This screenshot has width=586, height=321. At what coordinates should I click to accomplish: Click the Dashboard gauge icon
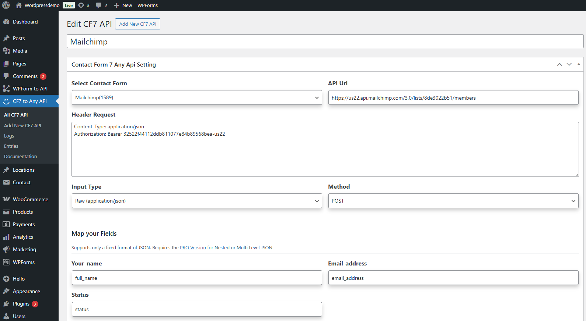6,22
